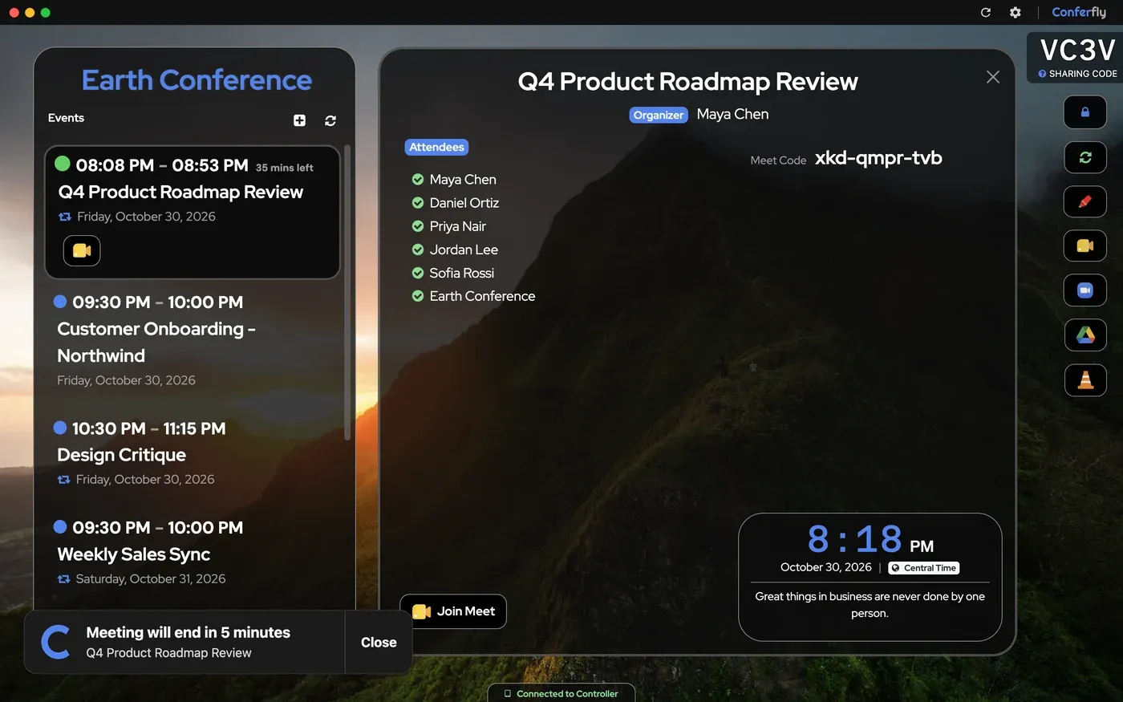Open the red marker whiteboard tool
This screenshot has width=1123, height=702.
click(1085, 201)
